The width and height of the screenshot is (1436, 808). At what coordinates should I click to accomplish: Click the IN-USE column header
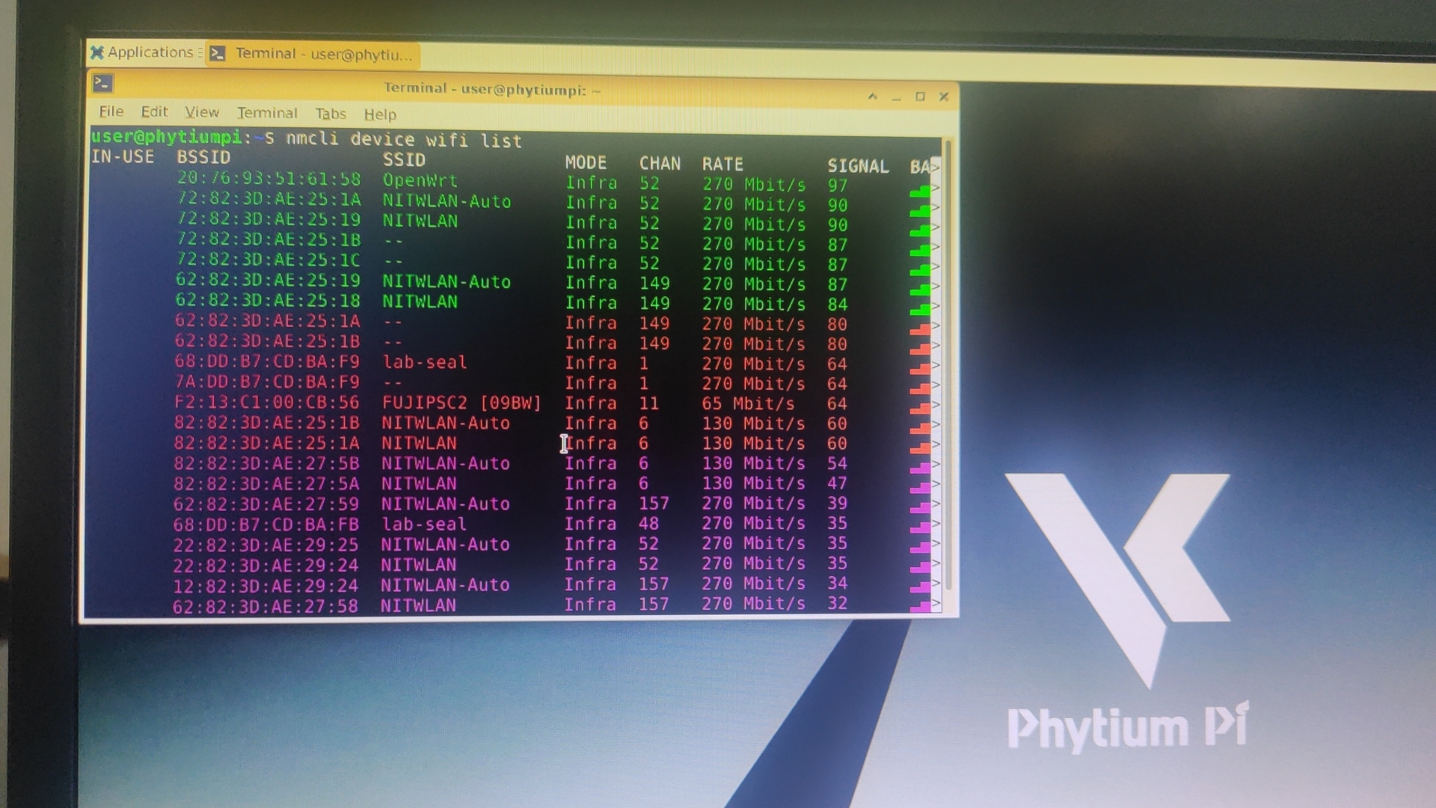(x=123, y=156)
